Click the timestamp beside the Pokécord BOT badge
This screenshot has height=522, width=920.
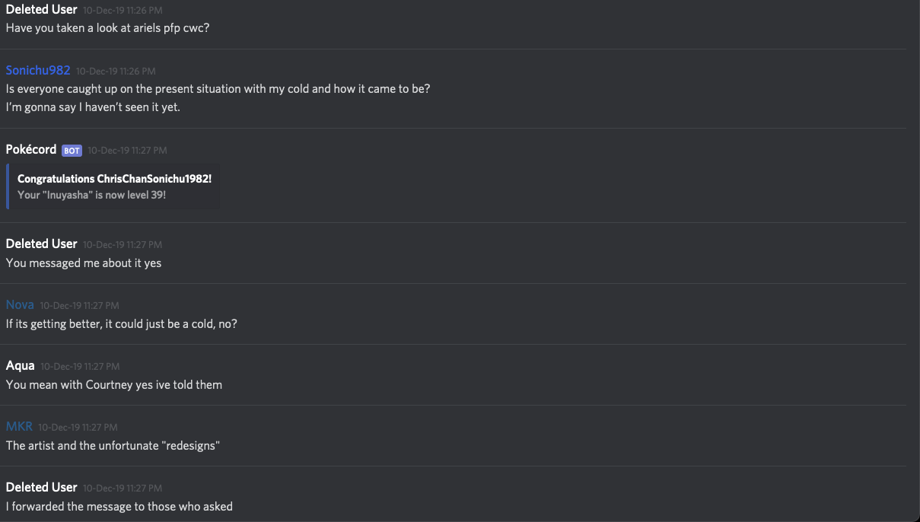pyautogui.click(x=127, y=151)
